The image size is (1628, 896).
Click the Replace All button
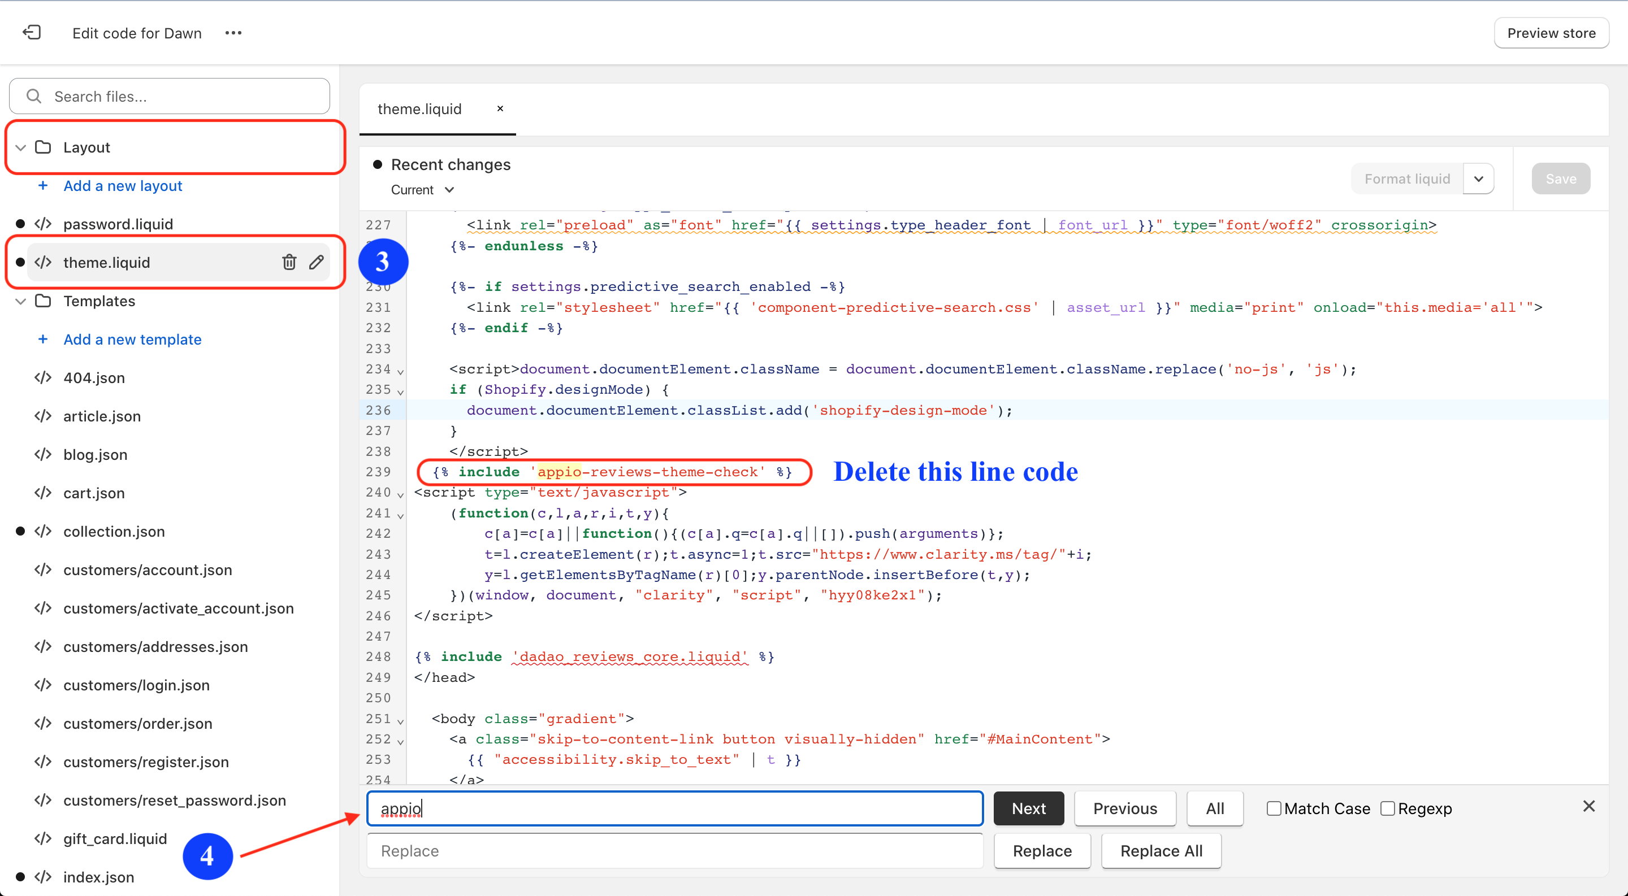tap(1161, 851)
